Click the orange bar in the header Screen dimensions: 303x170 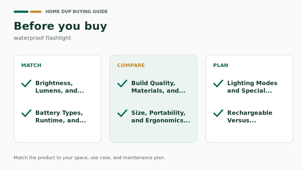[36, 12]
